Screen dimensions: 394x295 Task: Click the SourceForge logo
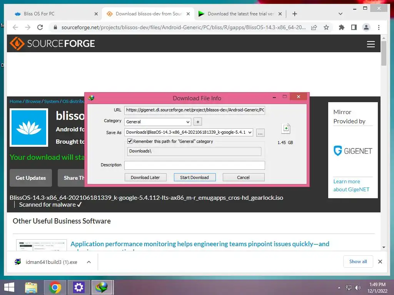(52, 44)
